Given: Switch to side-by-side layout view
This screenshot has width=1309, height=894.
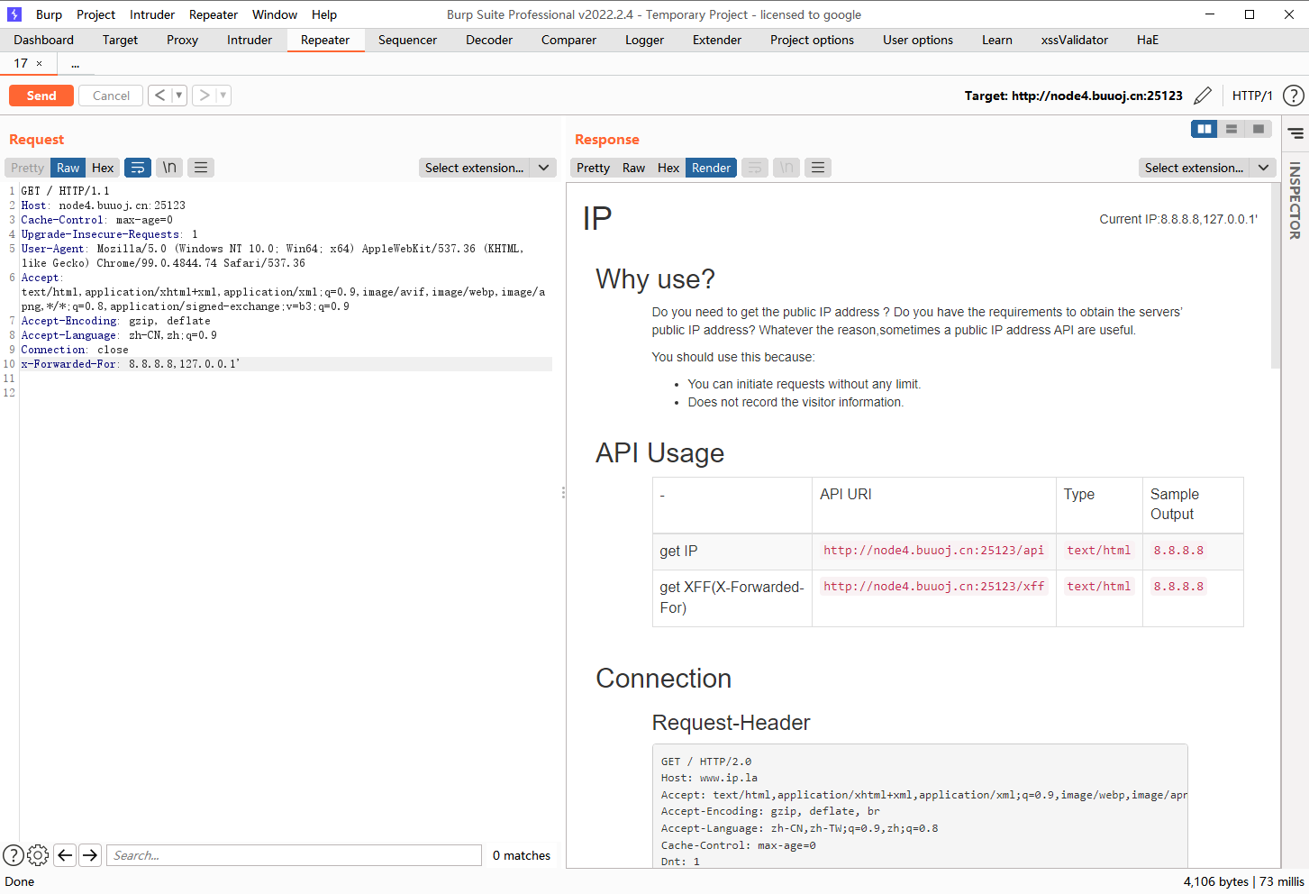Looking at the screenshot, I should click(x=1204, y=129).
